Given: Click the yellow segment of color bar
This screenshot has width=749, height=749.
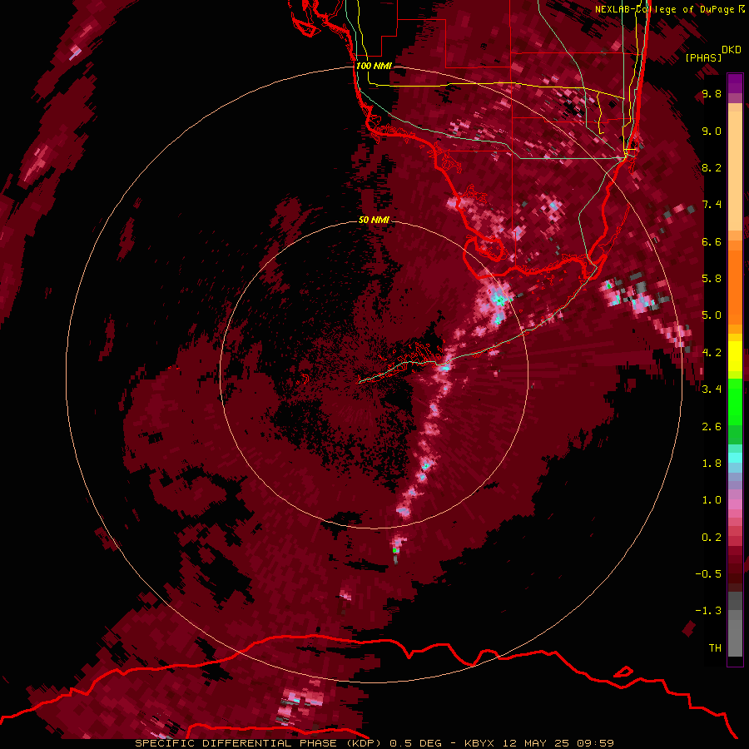Looking at the screenshot, I should [735, 356].
